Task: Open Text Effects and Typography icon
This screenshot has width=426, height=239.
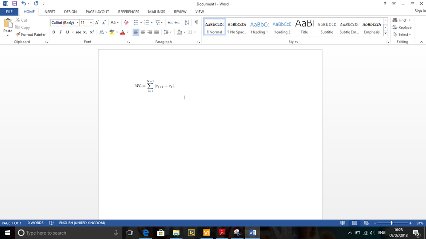Action: [x=101, y=32]
